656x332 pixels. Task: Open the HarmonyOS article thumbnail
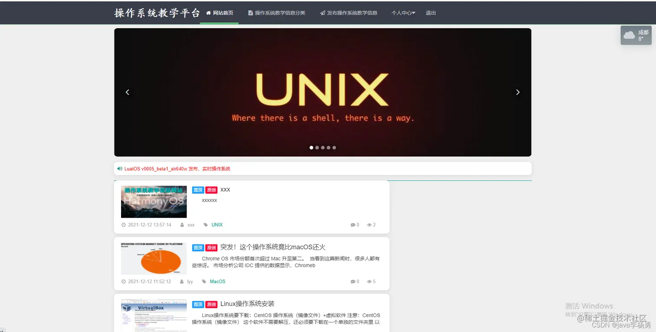(154, 202)
